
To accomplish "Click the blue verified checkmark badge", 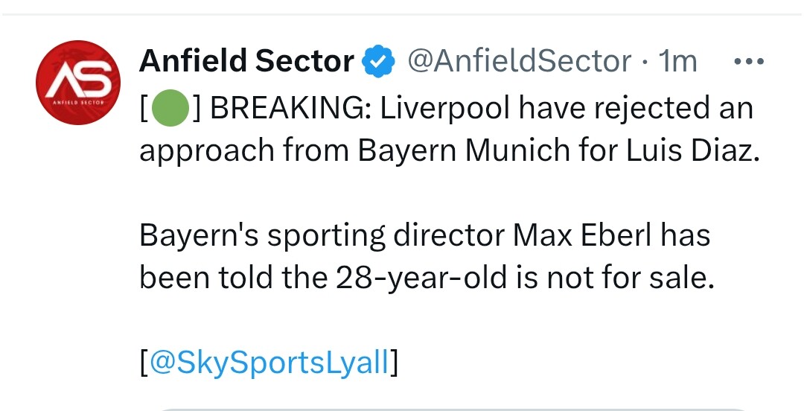I will (x=377, y=63).
